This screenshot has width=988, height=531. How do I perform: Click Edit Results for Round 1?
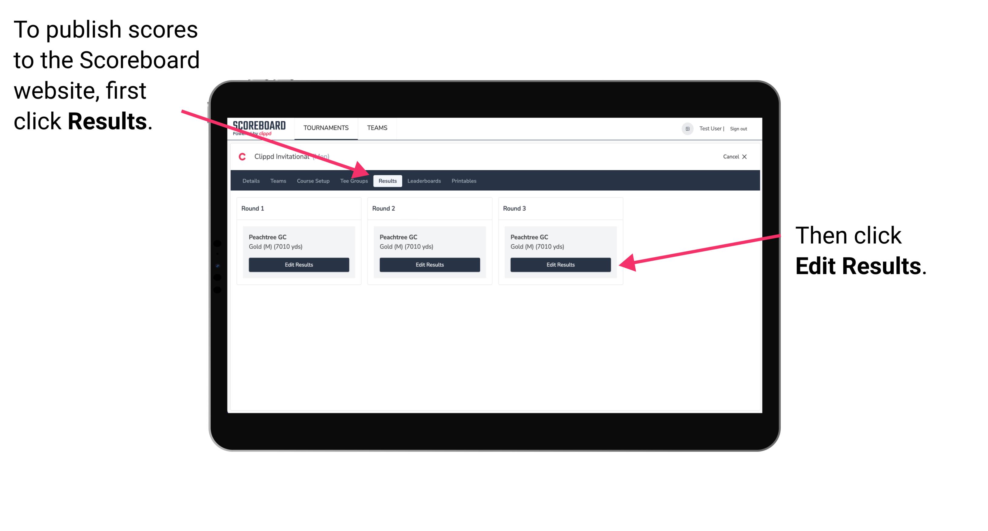click(x=299, y=265)
